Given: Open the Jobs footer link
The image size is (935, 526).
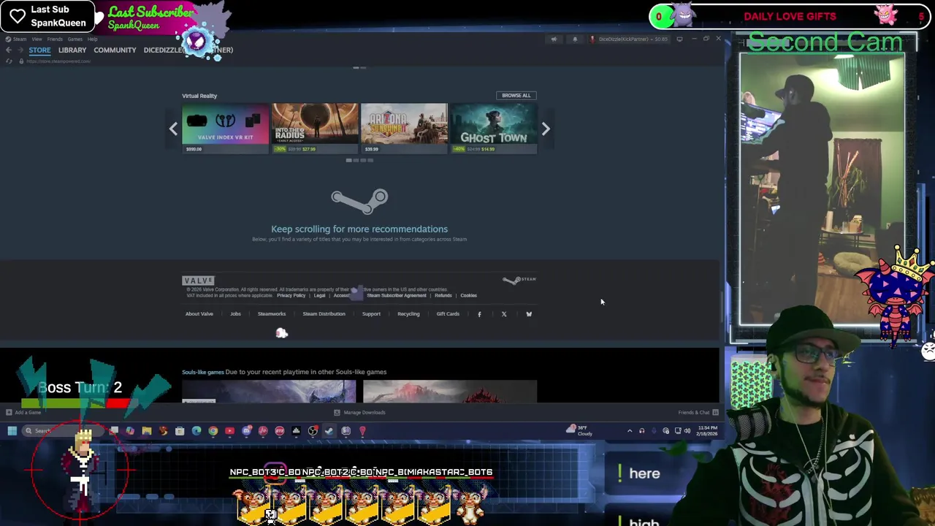Looking at the screenshot, I should [235, 313].
